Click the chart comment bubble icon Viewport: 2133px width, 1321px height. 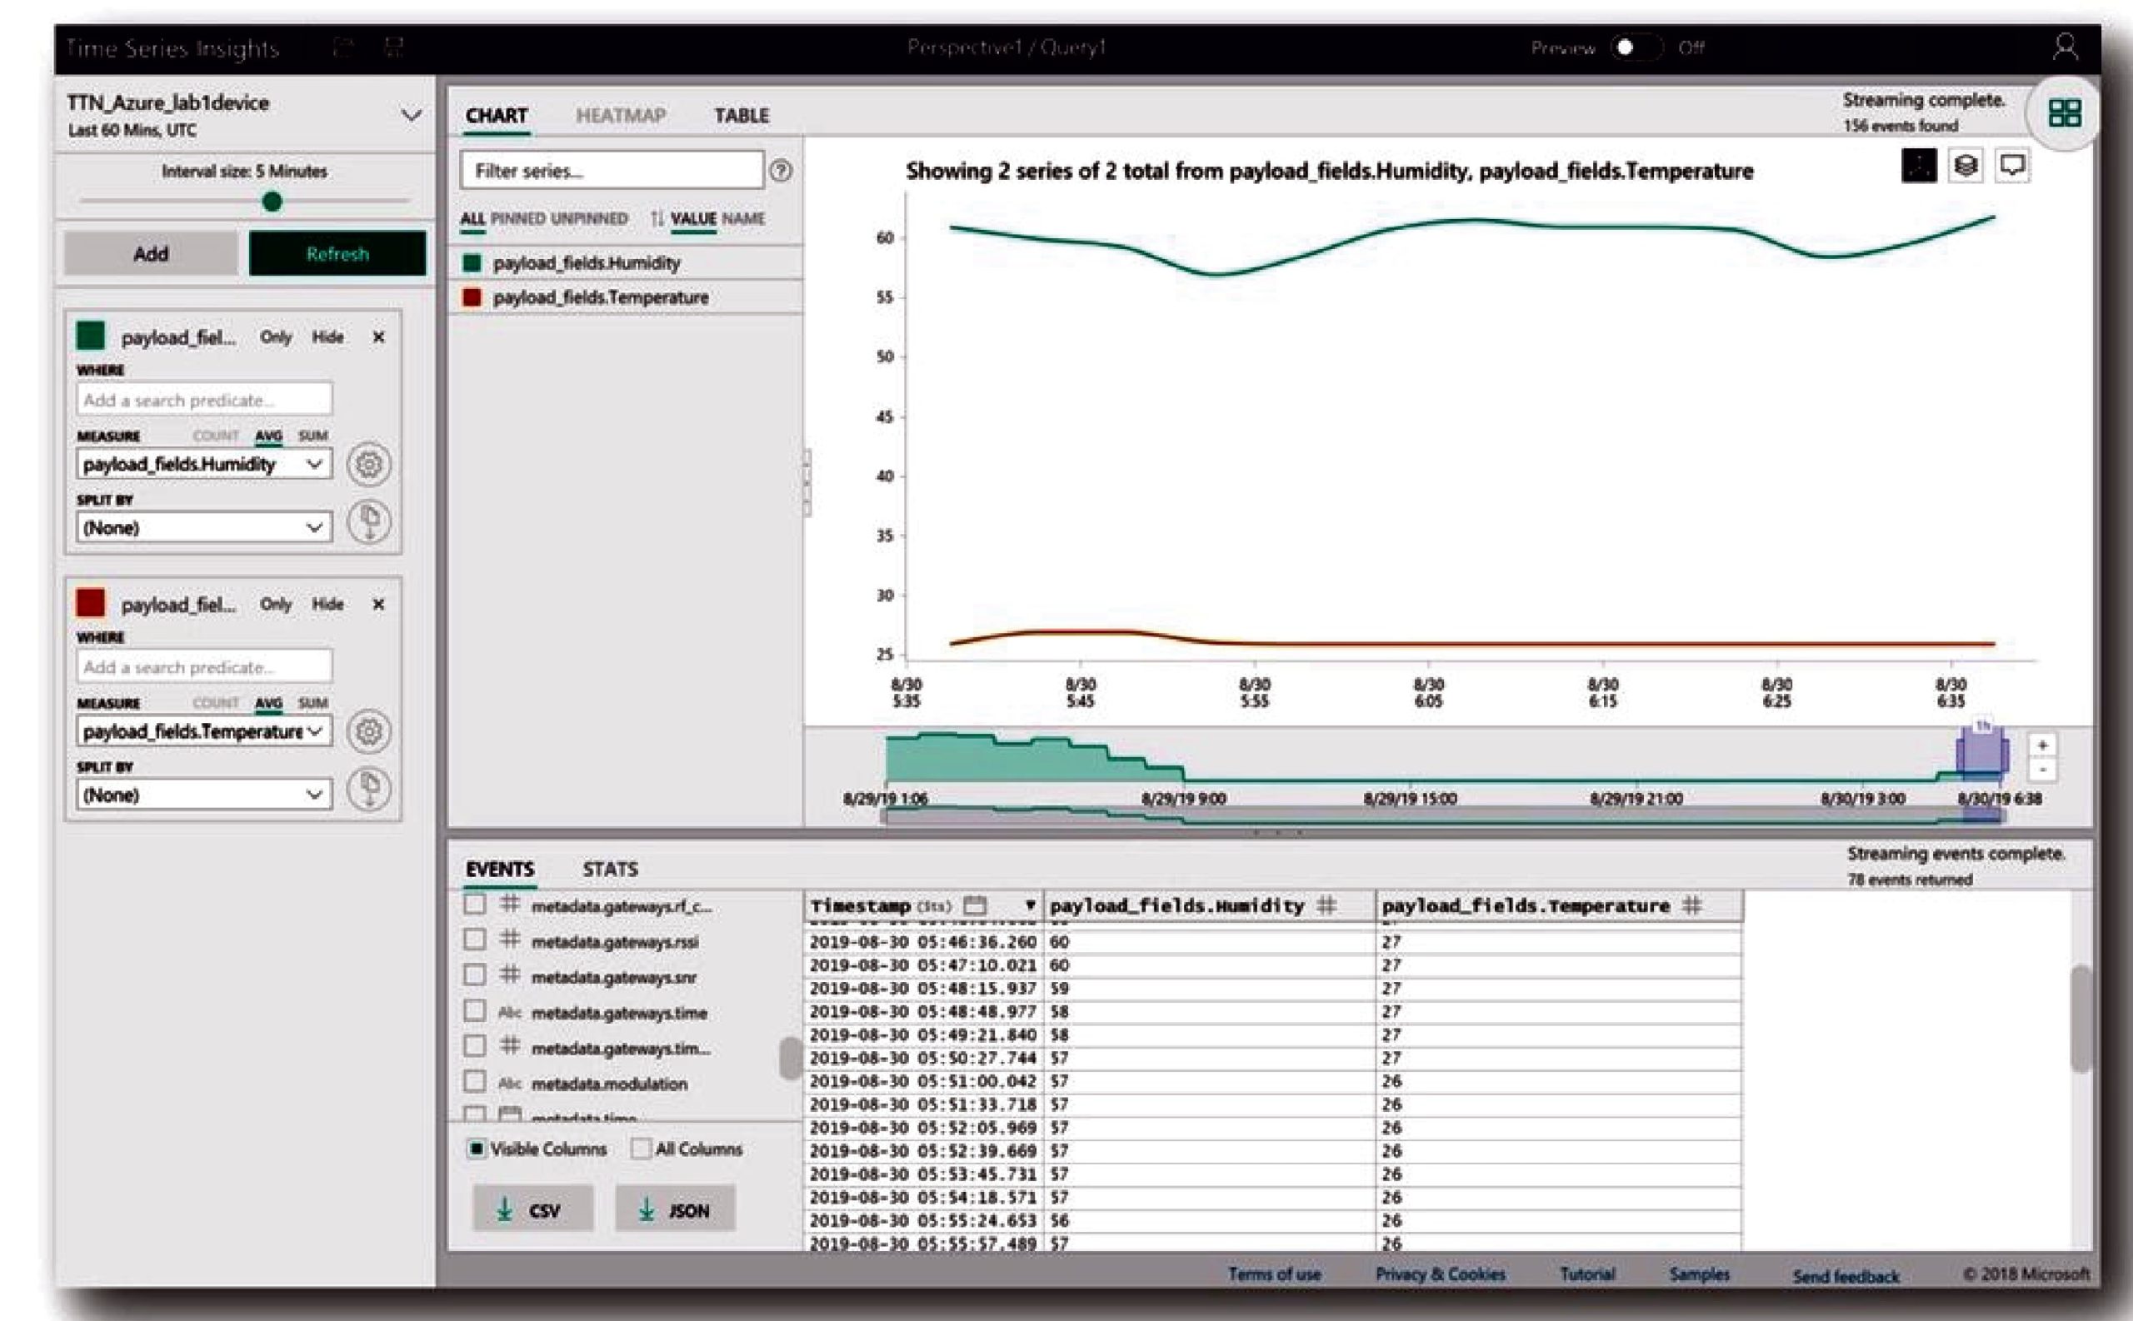(2012, 166)
